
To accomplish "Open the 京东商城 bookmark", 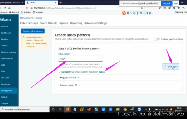I will click(38, 12).
